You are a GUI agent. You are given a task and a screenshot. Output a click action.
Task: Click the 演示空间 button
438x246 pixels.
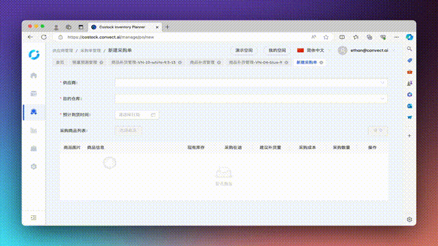[244, 51]
